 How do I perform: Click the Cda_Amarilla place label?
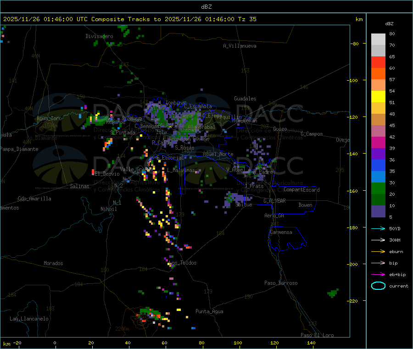click(34, 199)
